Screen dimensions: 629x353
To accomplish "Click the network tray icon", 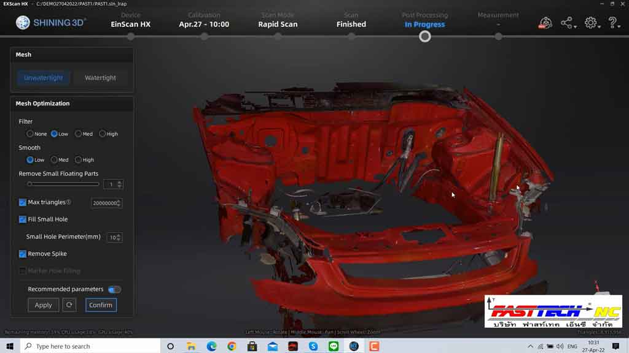I will tap(541, 346).
